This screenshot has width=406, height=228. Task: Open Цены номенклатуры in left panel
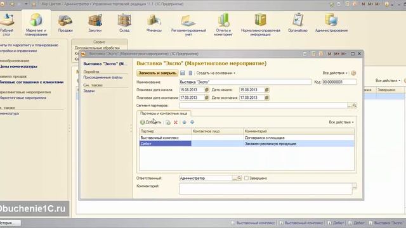18,66
